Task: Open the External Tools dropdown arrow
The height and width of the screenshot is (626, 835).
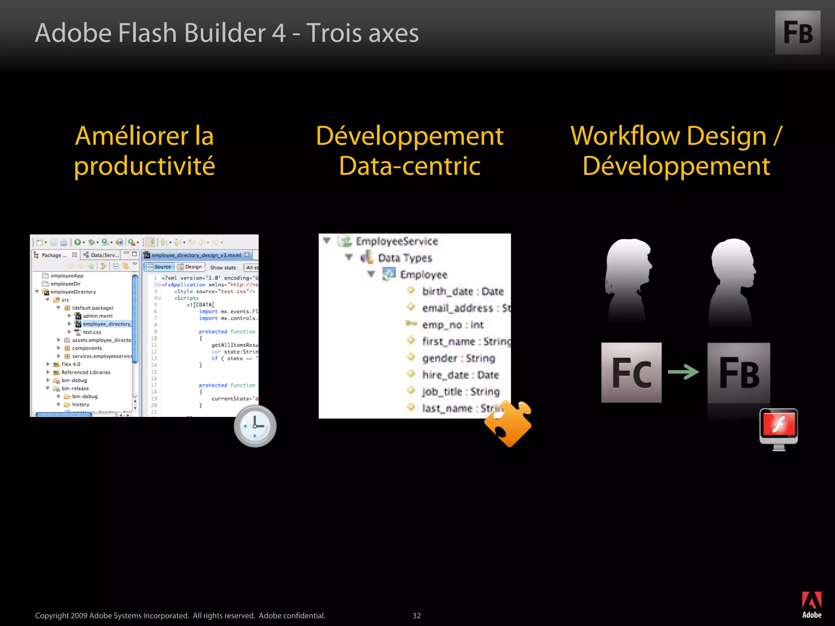Action: (x=138, y=243)
